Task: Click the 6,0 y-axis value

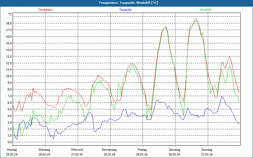Action: pyautogui.click(x=9, y=102)
